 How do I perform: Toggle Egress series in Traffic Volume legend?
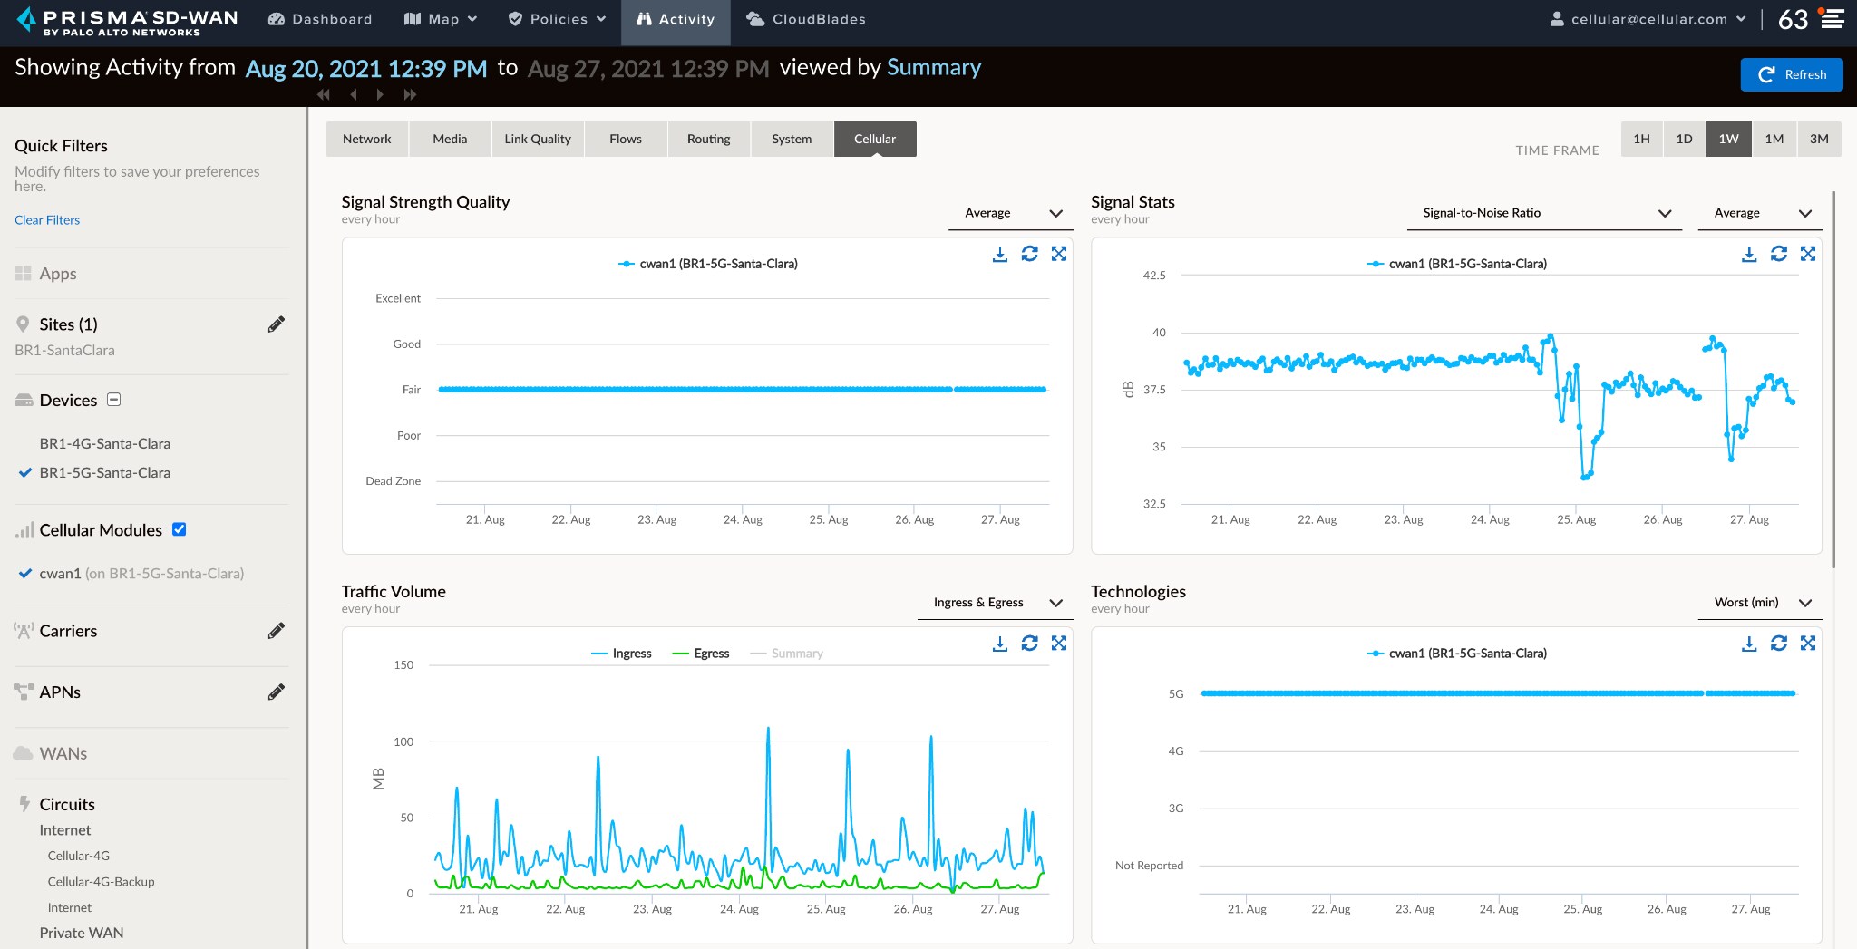point(701,654)
